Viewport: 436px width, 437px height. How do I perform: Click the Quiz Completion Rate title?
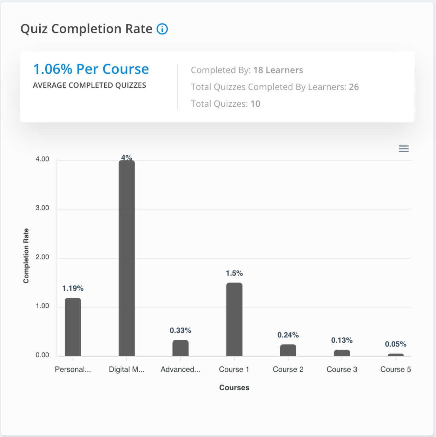point(86,29)
